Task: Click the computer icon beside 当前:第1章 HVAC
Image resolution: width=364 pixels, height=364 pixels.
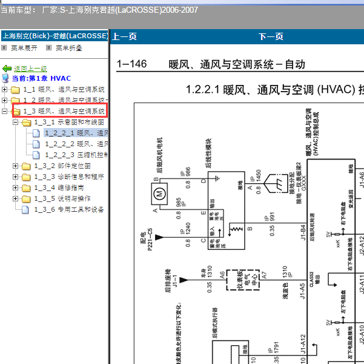Action: pos(5,78)
